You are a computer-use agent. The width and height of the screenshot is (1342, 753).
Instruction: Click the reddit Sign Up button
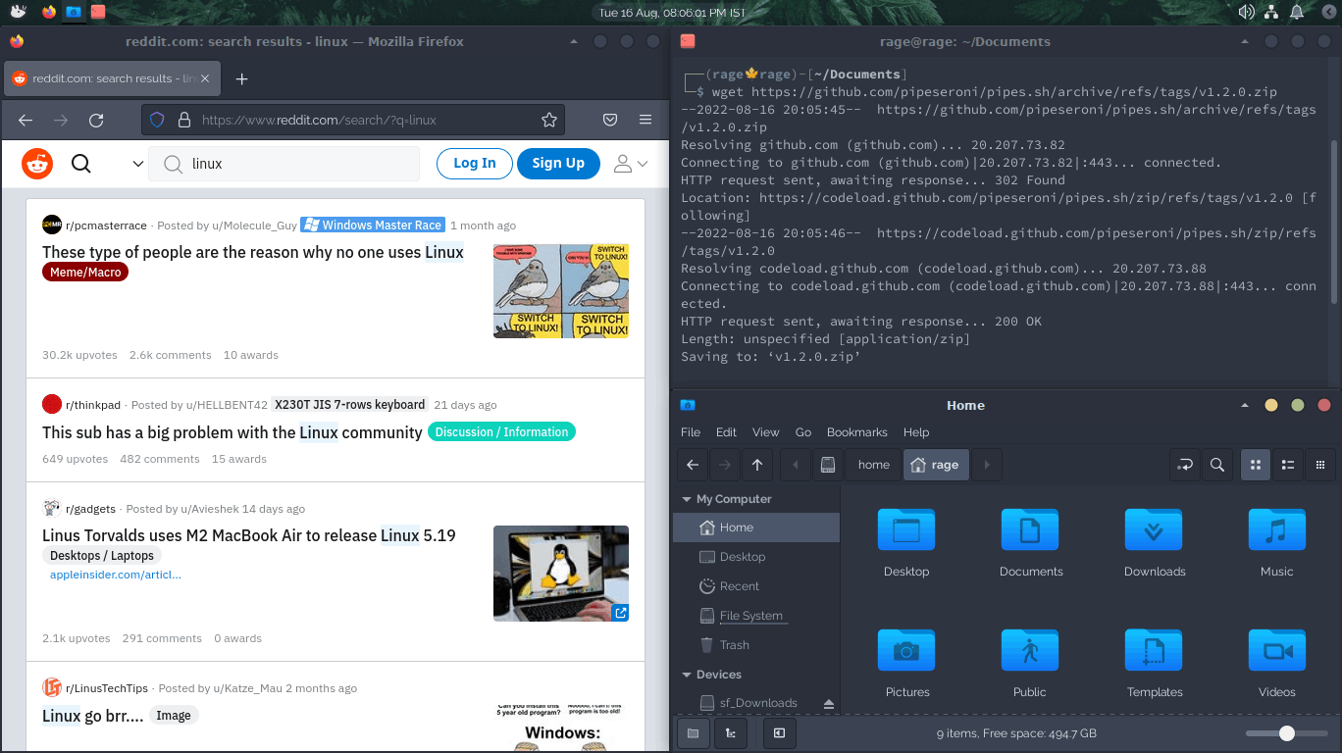coord(558,164)
